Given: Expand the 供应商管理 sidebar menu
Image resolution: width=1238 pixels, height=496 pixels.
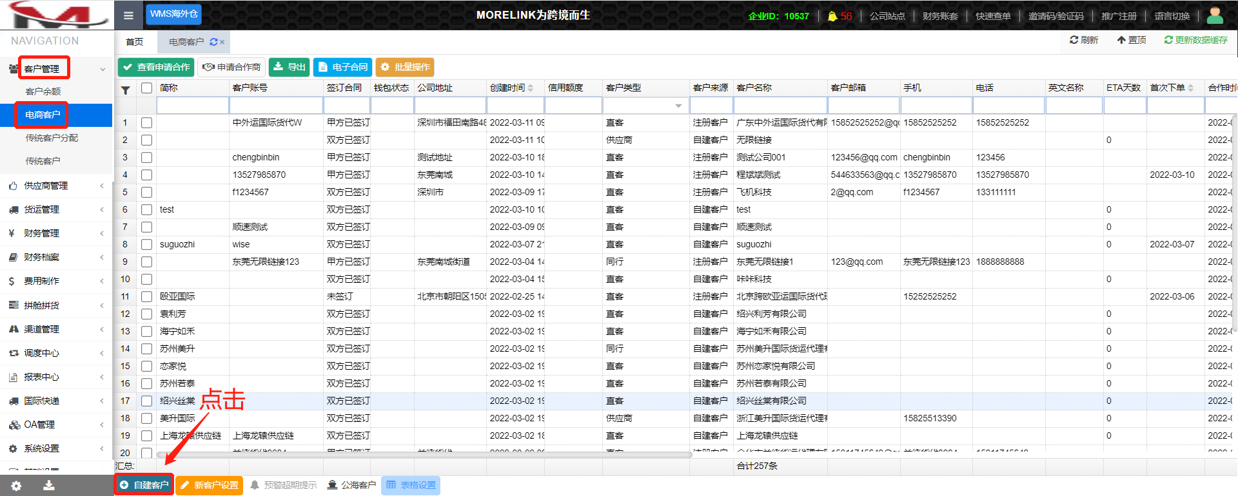Looking at the screenshot, I should (x=56, y=186).
